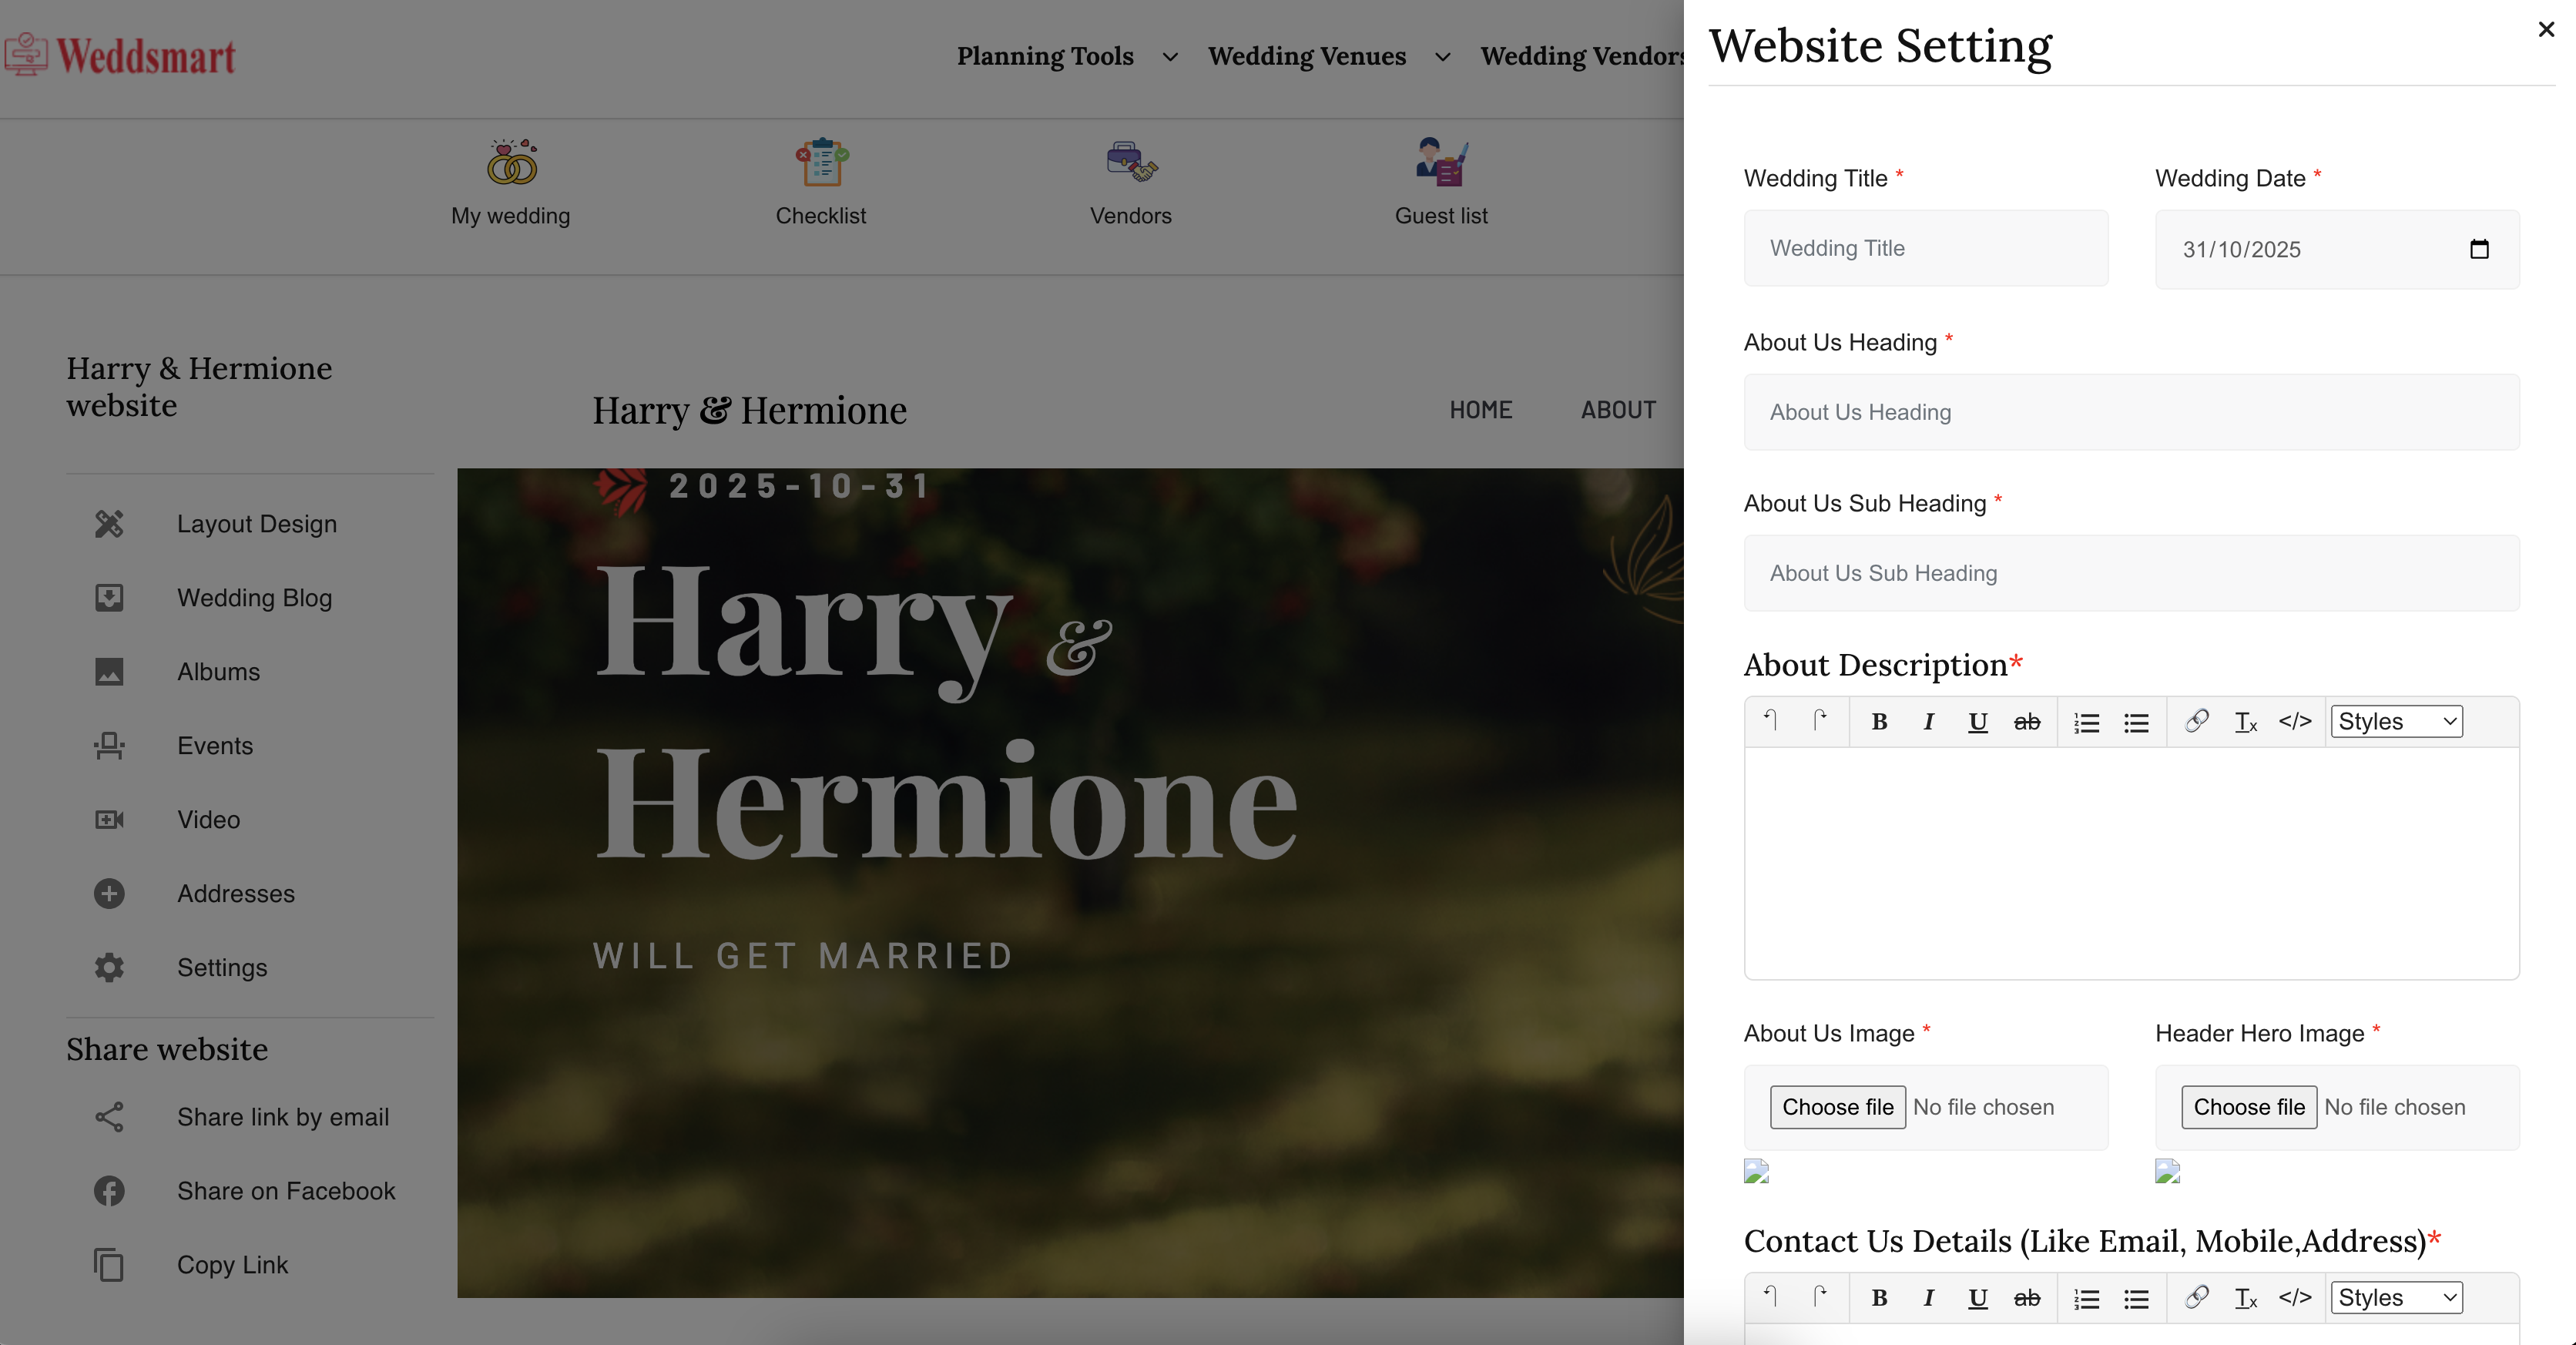Insert link in About Description editor
2576x1345 pixels.
tap(2196, 721)
